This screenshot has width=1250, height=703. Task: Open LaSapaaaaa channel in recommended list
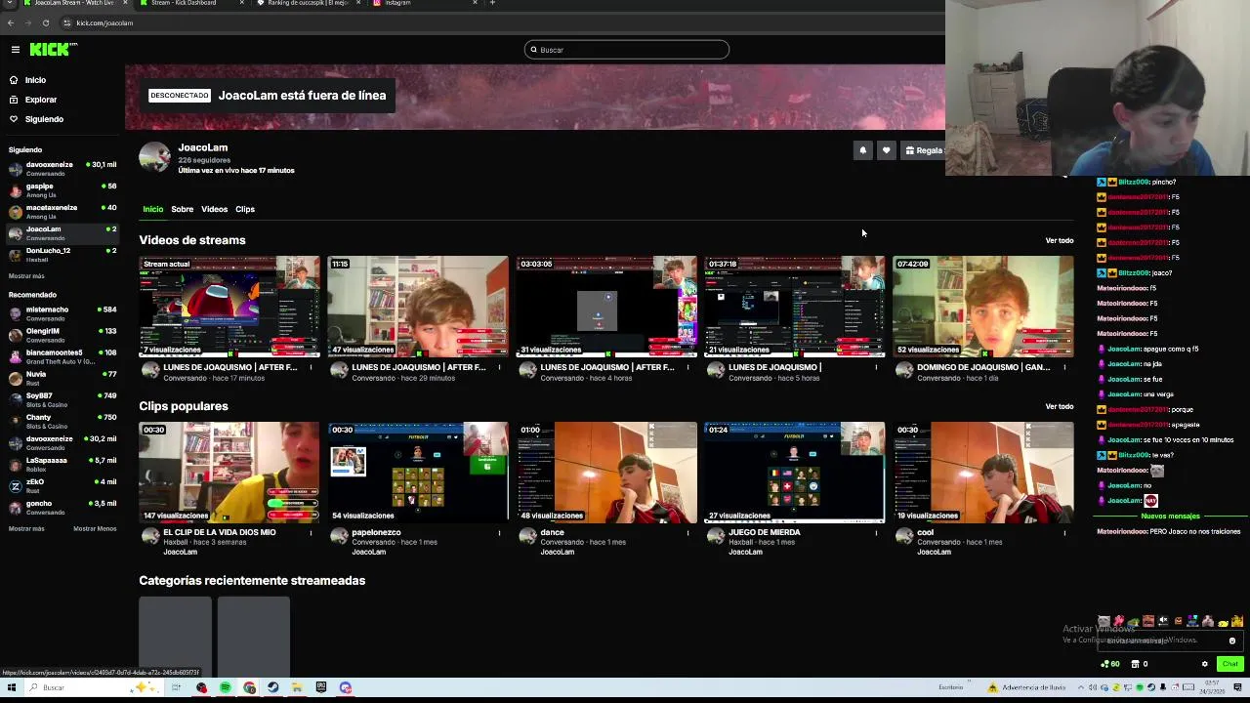[61, 464]
